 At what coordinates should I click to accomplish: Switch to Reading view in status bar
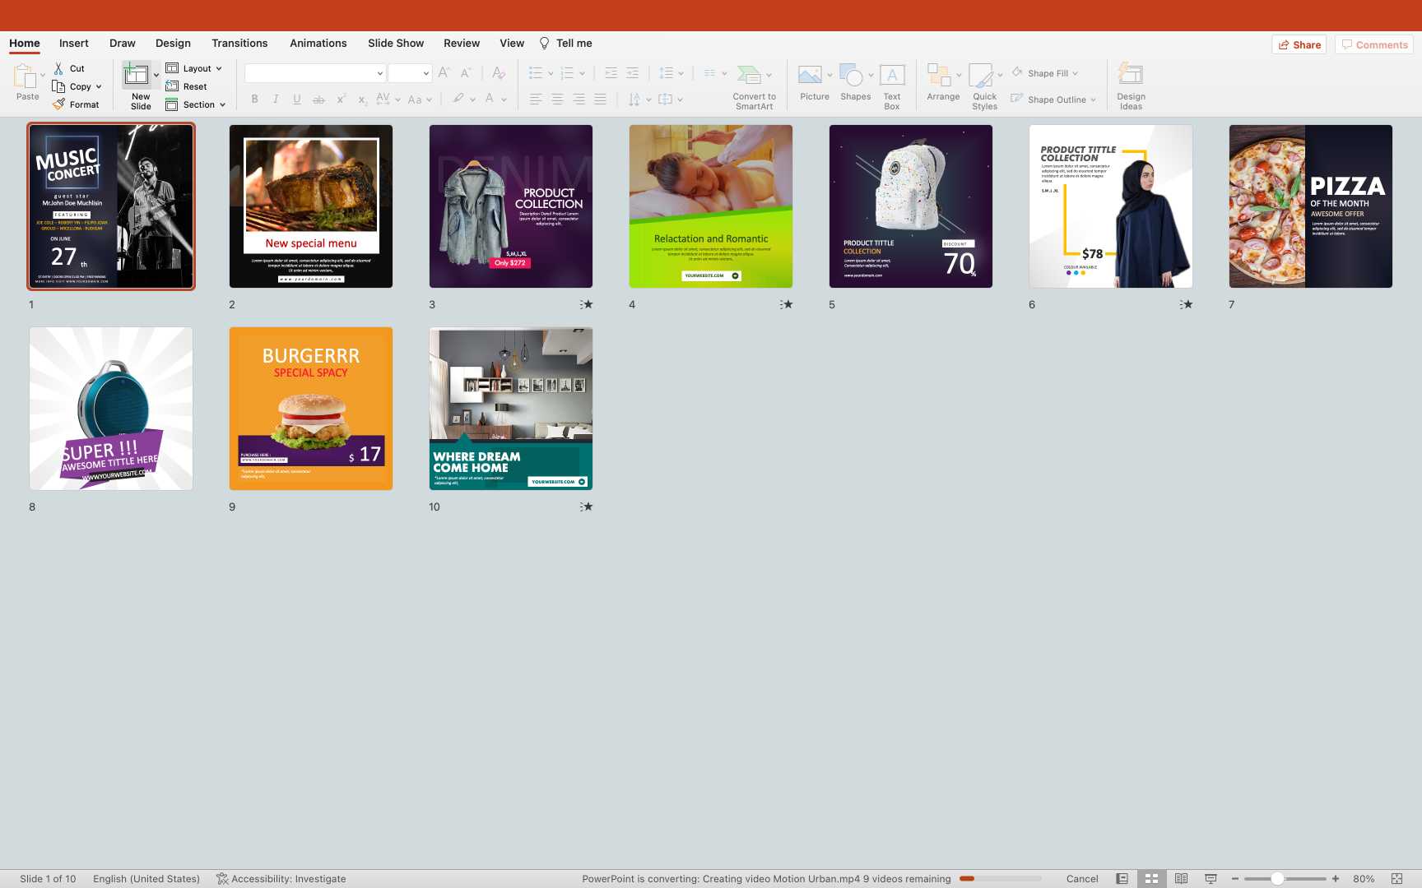click(1181, 879)
